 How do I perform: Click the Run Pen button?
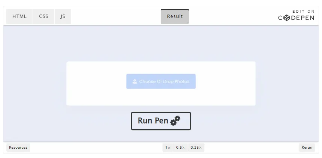(x=161, y=121)
